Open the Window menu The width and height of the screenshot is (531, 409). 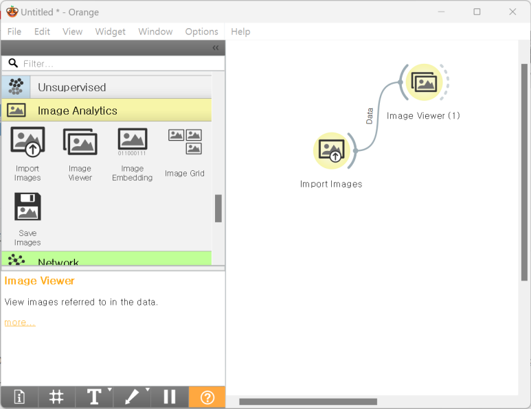[x=155, y=32]
